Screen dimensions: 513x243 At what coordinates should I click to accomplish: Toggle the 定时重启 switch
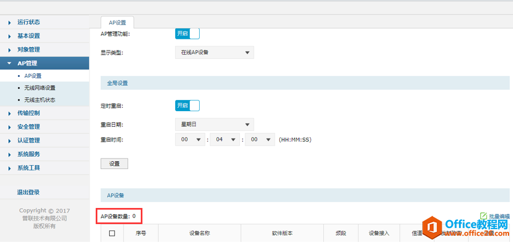point(188,106)
